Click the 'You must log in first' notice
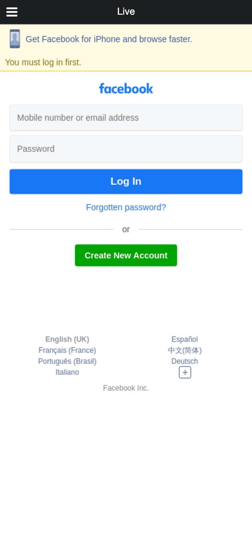Viewport: 252px width, 546px height. click(43, 63)
